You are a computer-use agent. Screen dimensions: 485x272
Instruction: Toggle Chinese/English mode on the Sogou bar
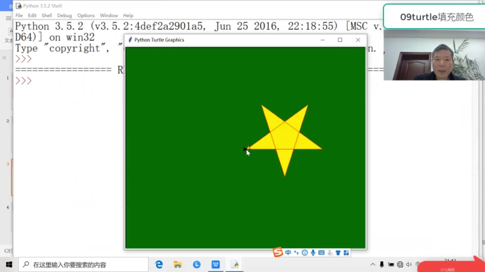click(x=288, y=252)
